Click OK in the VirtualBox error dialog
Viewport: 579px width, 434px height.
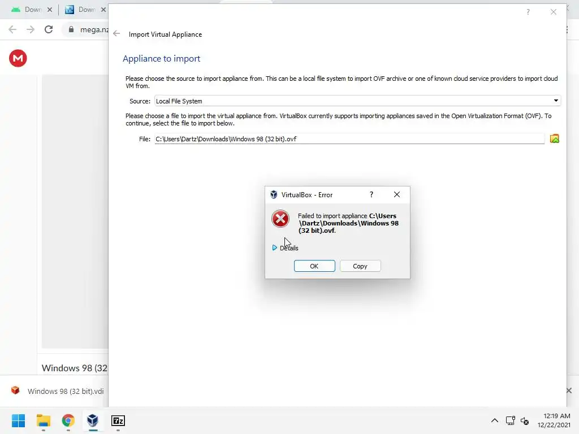tap(314, 266)
